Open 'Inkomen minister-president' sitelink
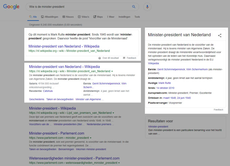This screenshot has height=166, width=230. (x=91, y=149)
